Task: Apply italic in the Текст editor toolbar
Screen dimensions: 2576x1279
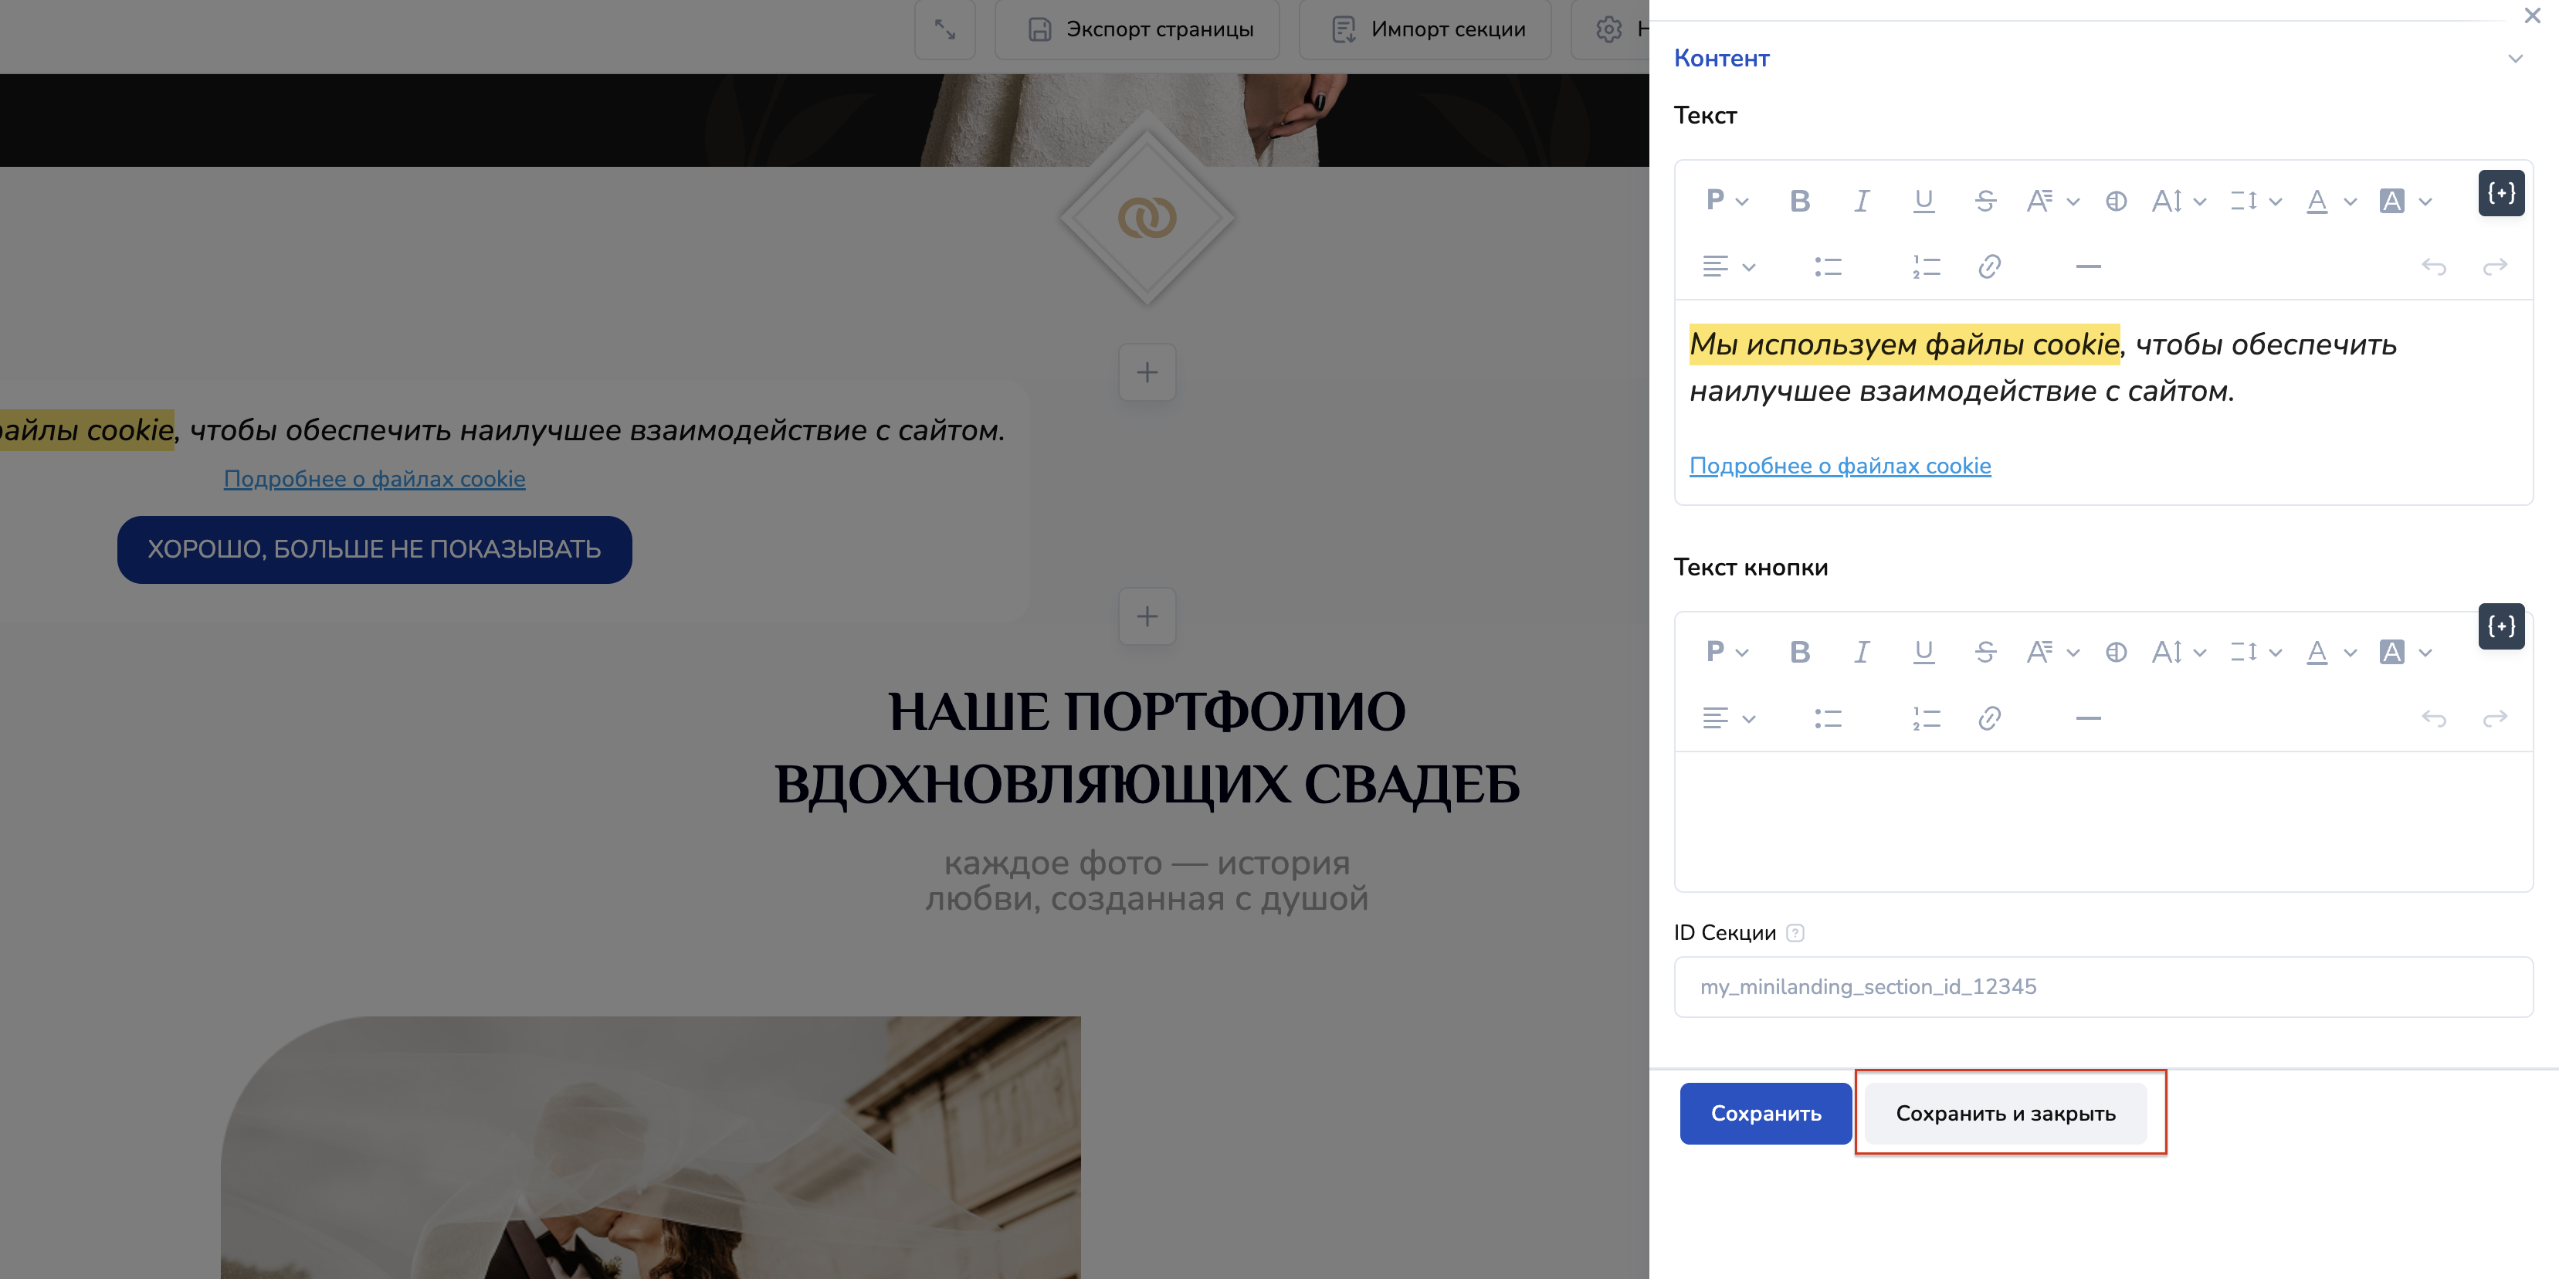Action: click(x=1861, y=201)
